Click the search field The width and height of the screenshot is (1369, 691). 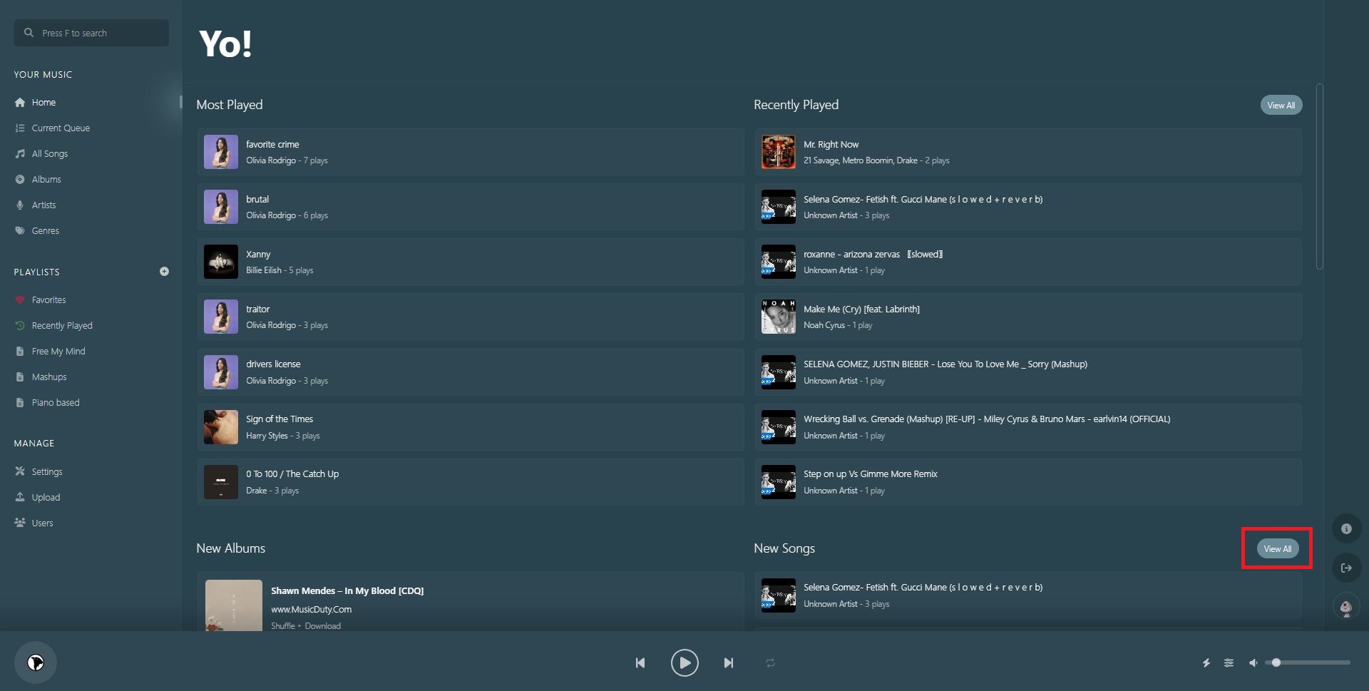(x=91, y=33)
